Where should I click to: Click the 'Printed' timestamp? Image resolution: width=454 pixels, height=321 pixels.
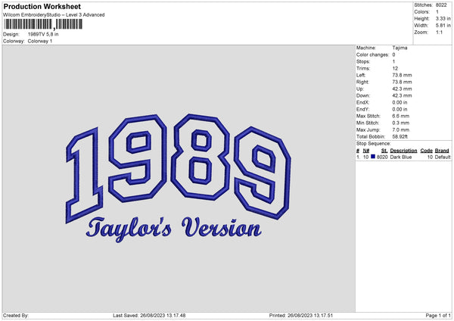click(x=301, y=316)
